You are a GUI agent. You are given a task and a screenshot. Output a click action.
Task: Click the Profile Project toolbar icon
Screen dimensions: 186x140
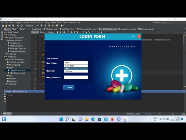point(62,26)
